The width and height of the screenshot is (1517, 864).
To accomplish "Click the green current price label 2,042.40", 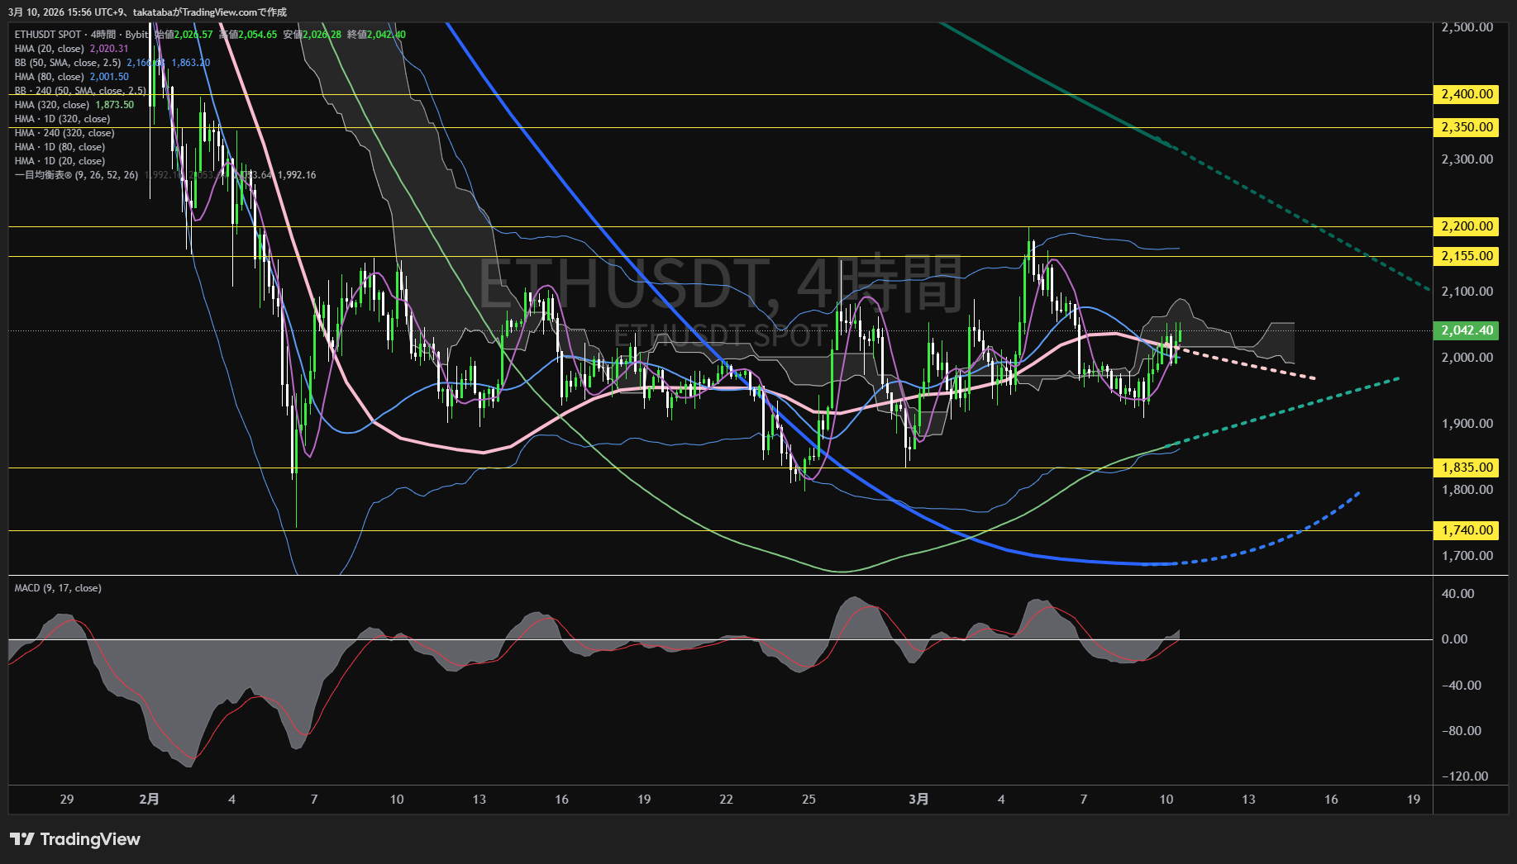I will pos(1467,330).
